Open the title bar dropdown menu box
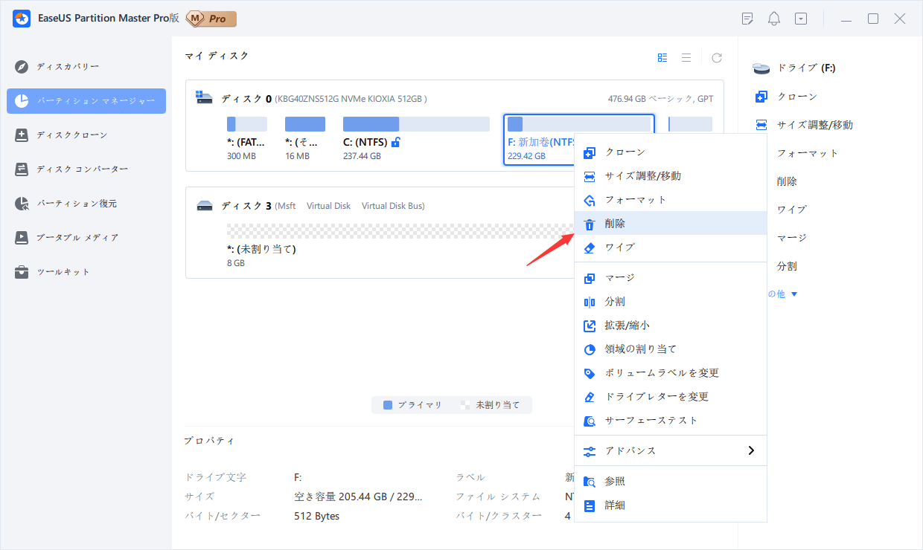The image size is (923, 550). point(801,19)
